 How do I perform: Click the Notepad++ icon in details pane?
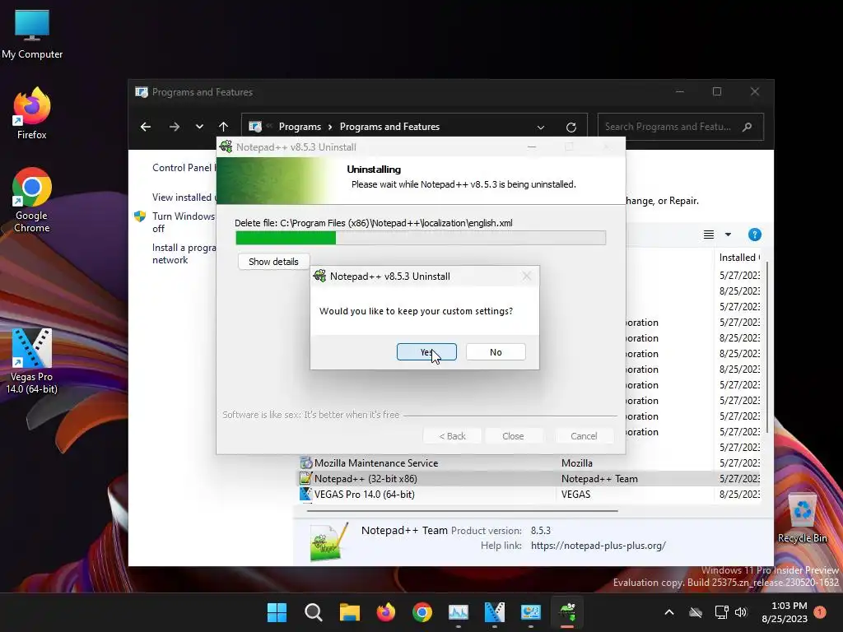328,541
